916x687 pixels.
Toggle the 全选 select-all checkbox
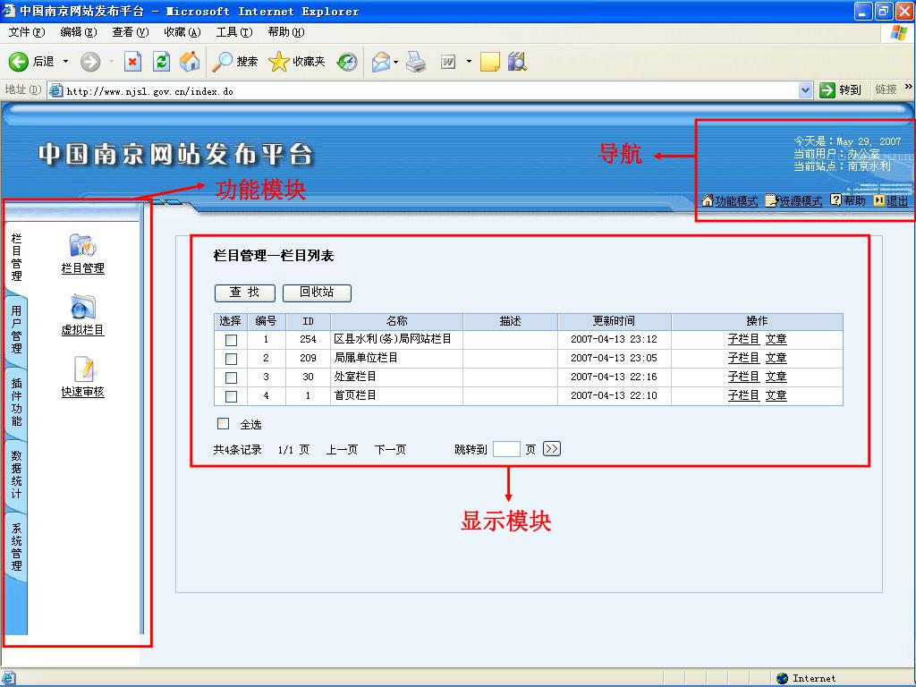click(x=223, y=423)
